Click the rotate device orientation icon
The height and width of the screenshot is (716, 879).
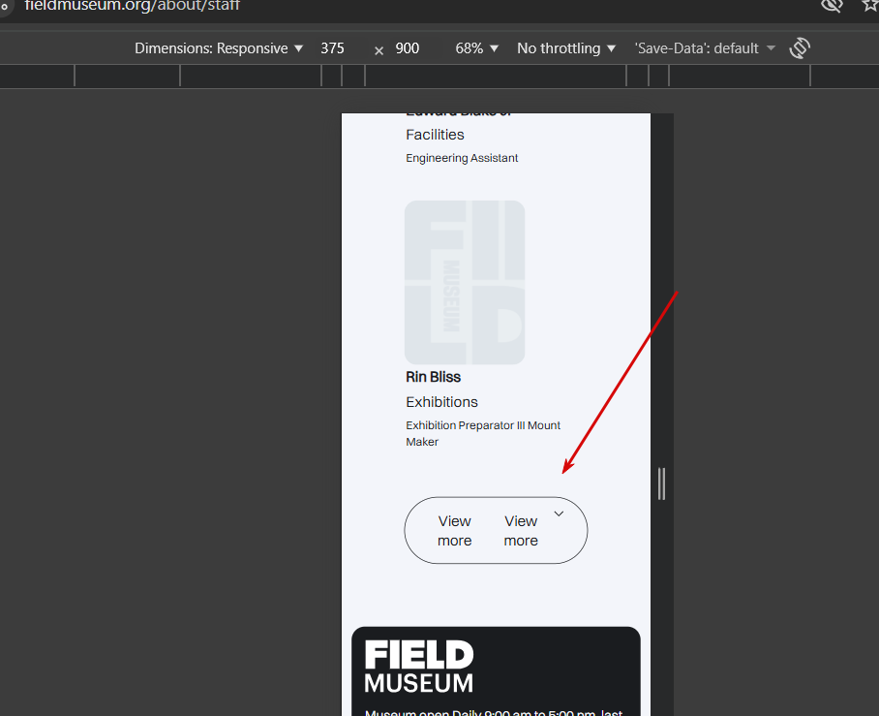tap(800, 48)
